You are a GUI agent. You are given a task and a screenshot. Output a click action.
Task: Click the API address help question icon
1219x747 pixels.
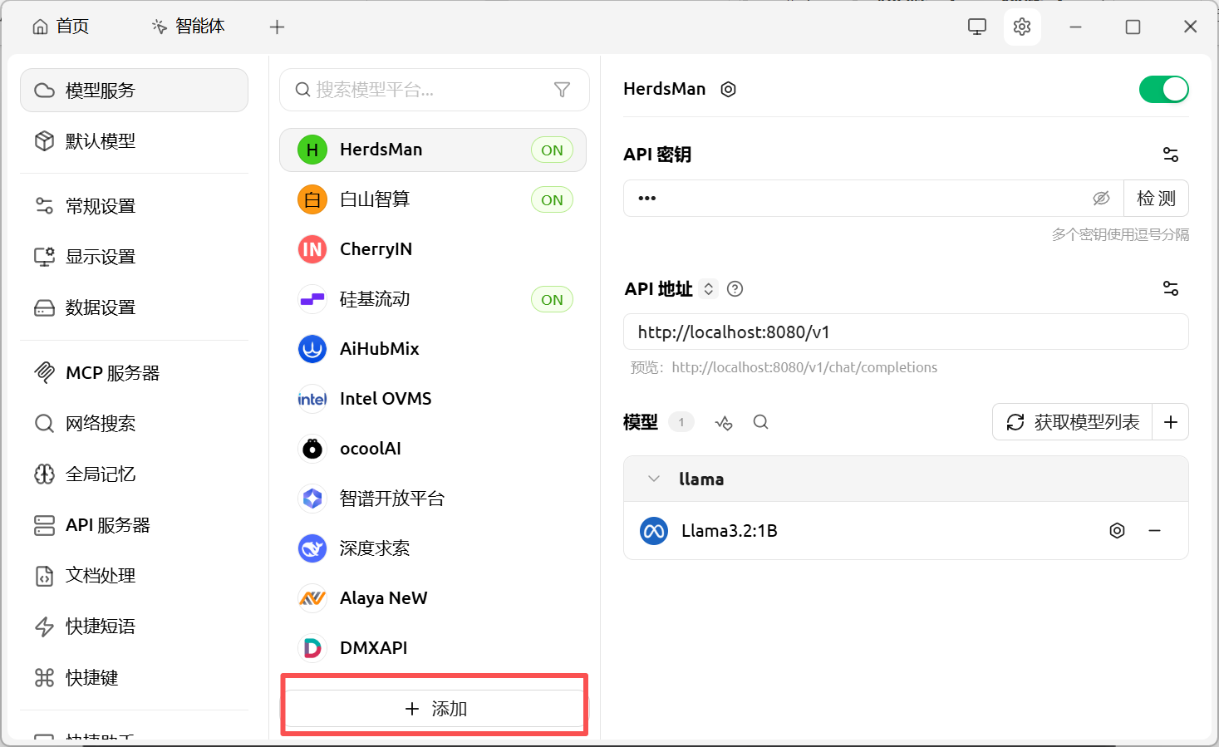coord(735,288)
